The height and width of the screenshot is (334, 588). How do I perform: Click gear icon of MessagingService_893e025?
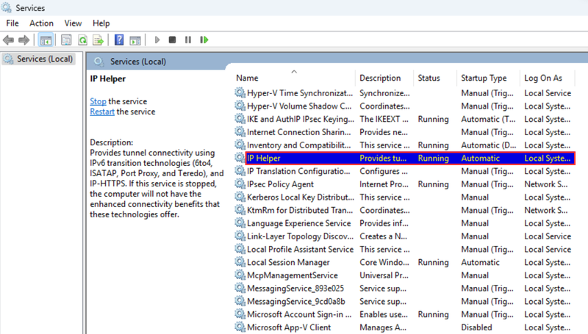[x=240, y=288]
